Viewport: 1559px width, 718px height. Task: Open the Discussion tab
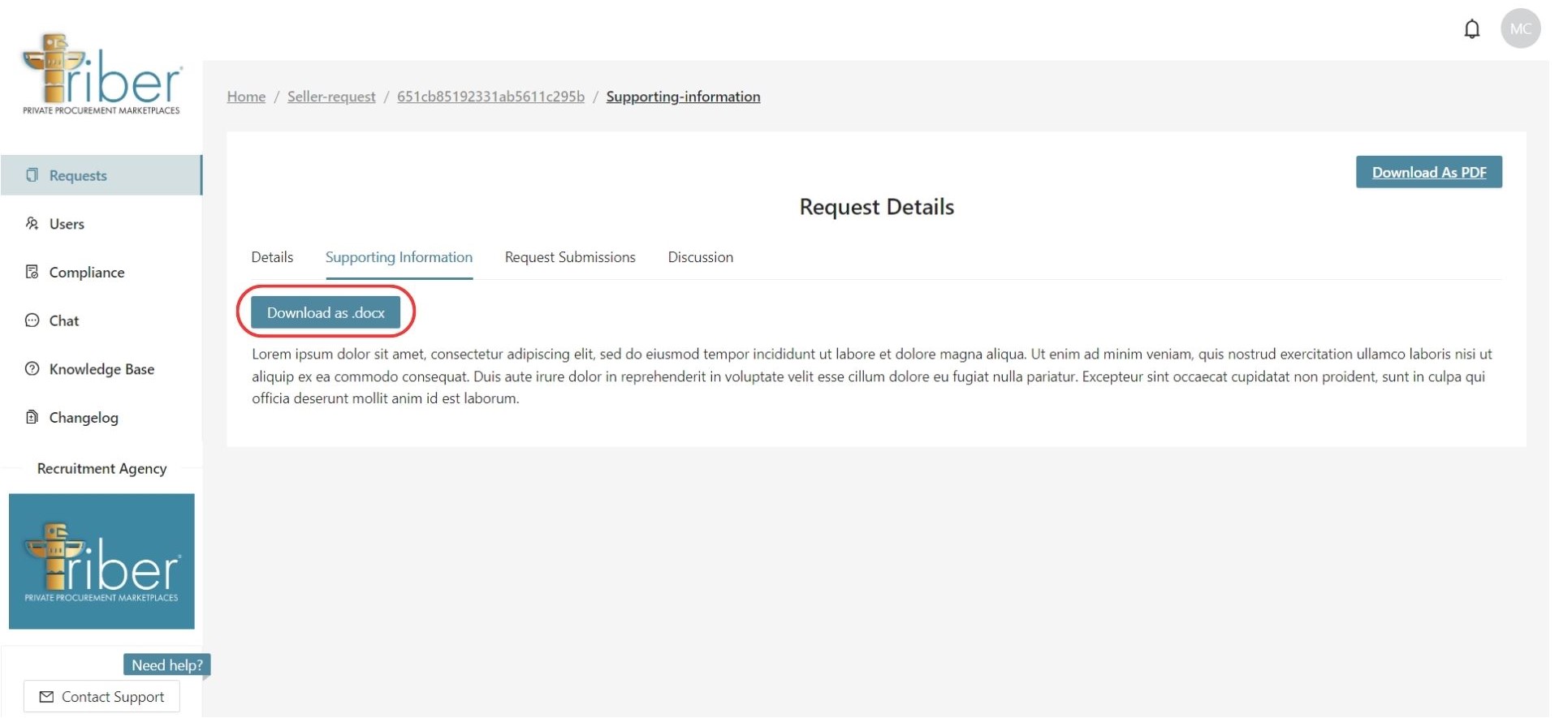pos(700,257)
